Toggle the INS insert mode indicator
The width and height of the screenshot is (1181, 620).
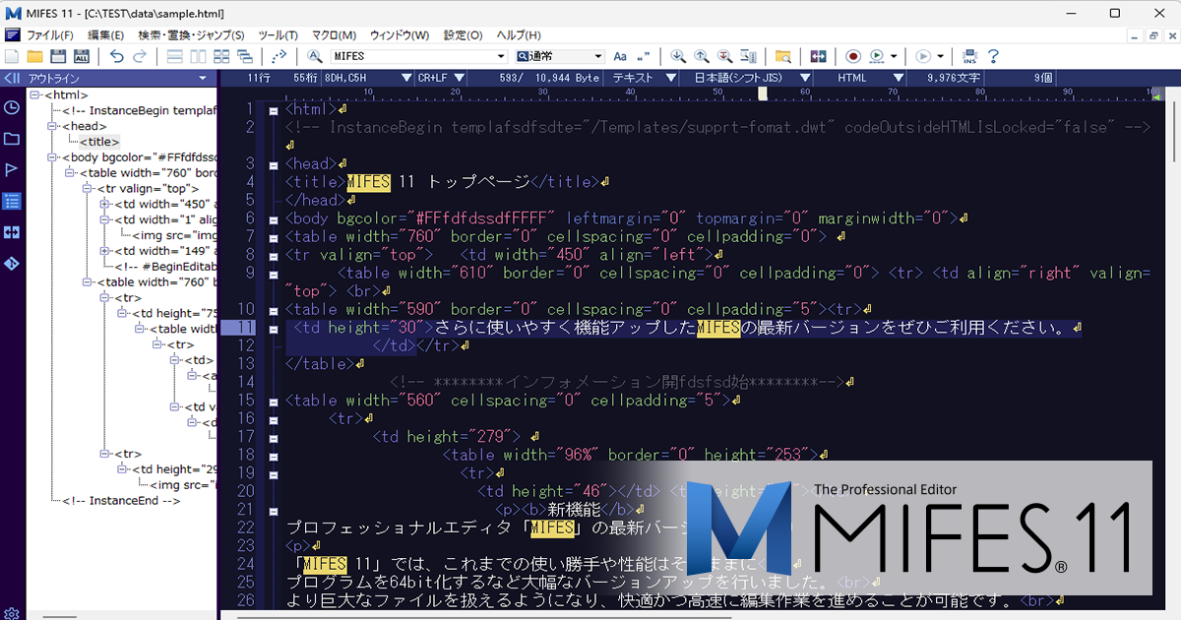(969, 56)
